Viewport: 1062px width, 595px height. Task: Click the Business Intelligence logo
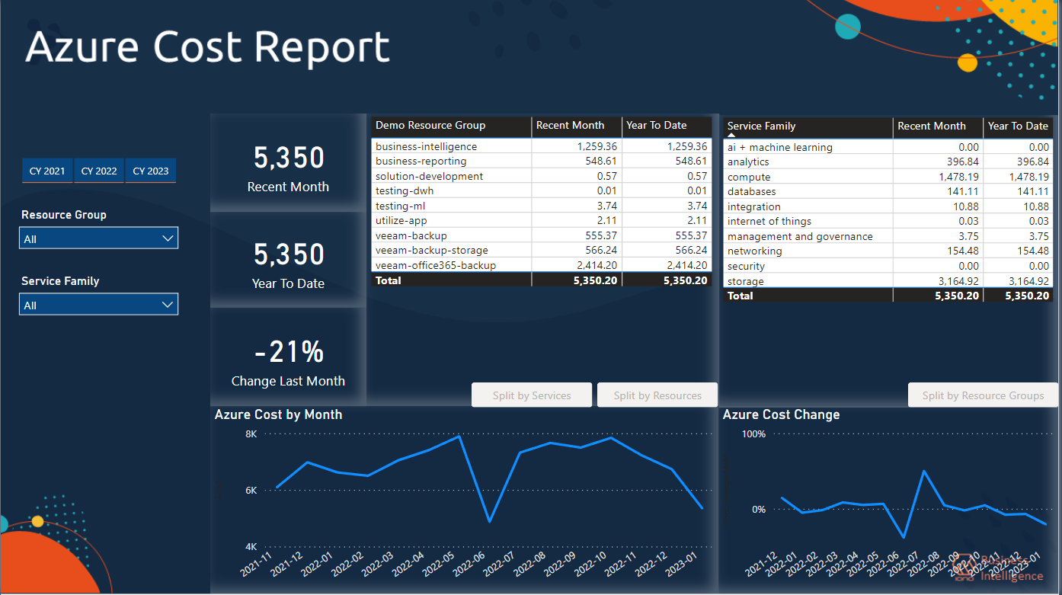1000,568
